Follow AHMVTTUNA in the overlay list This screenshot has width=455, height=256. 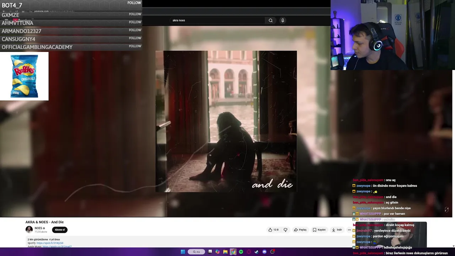tap(135, 22)
